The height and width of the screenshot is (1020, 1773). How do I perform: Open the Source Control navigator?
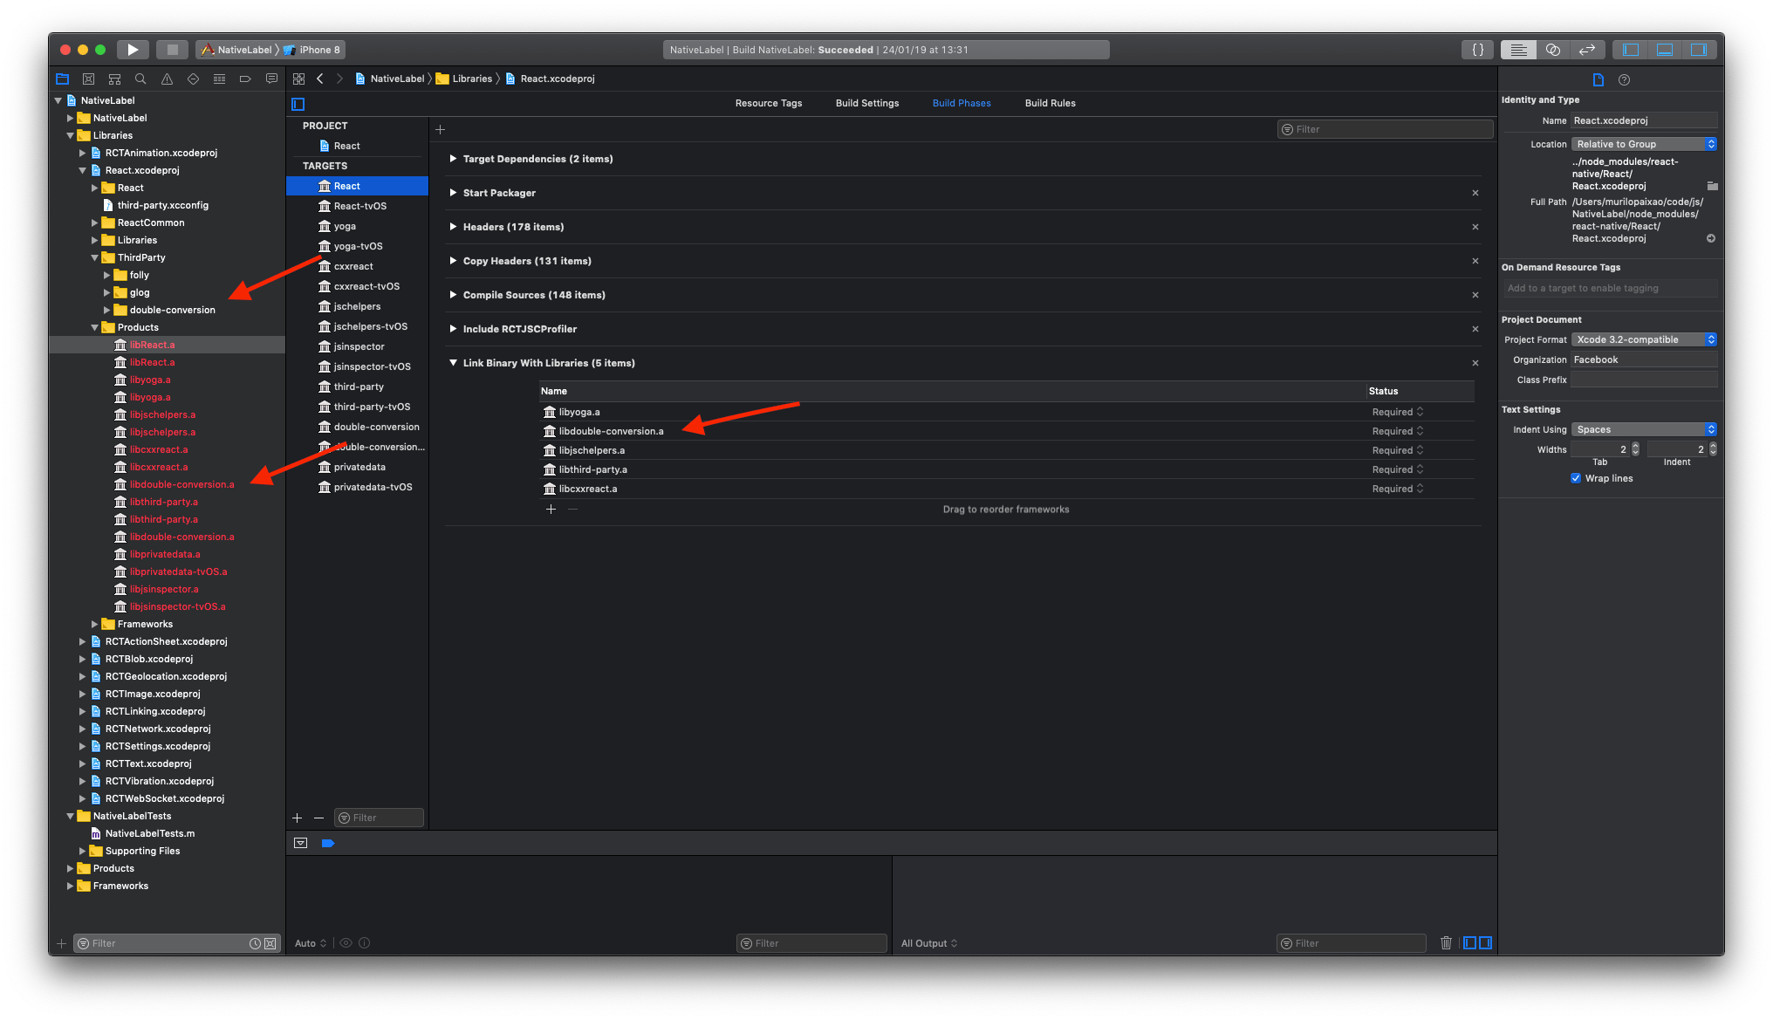coord(88,79)
